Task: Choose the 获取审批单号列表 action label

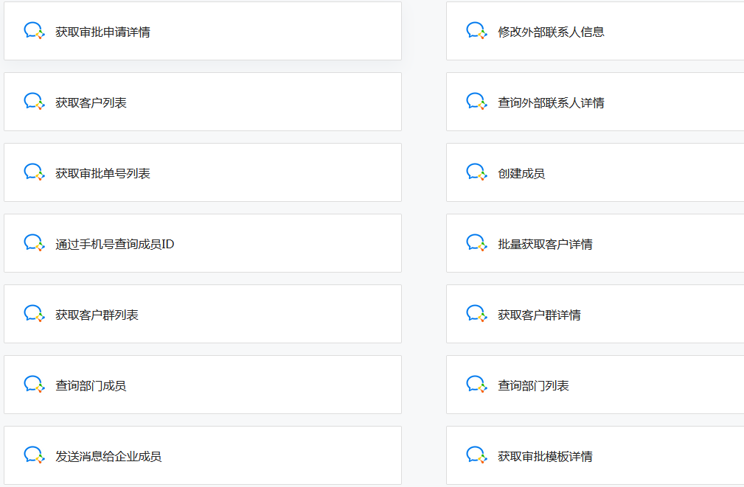Action: tap(103, 173)
